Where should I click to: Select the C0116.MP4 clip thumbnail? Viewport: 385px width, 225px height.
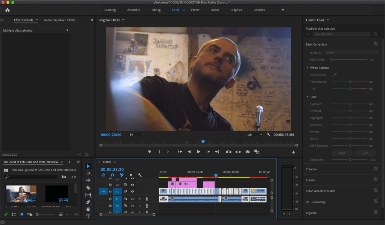coord(21,194)
